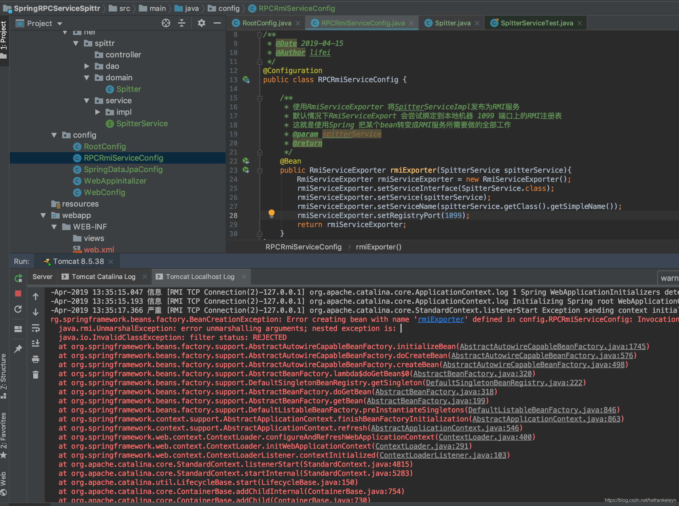Clear console with trash icon
This screenshot has width=679, height=506.
coord(36,375)
